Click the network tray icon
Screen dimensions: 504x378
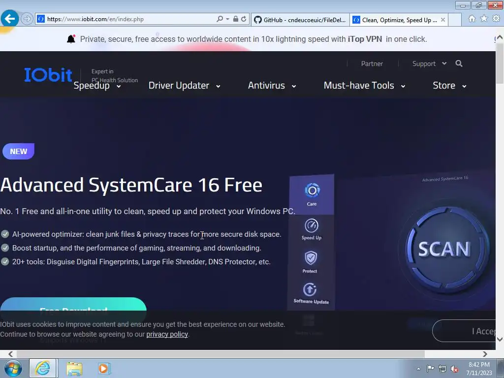tap(442, 369)
